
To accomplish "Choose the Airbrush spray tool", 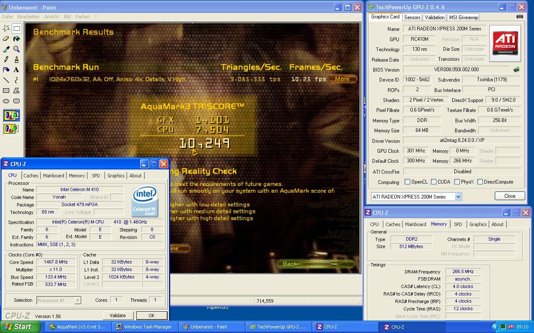I will click(x=6, y=70).
